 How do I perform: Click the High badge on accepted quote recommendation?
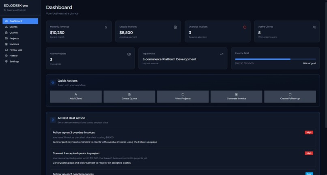click(x=309, y=153)
